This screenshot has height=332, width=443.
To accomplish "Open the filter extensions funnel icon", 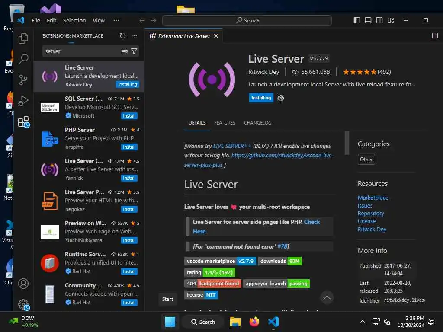I will pos(134,51).
